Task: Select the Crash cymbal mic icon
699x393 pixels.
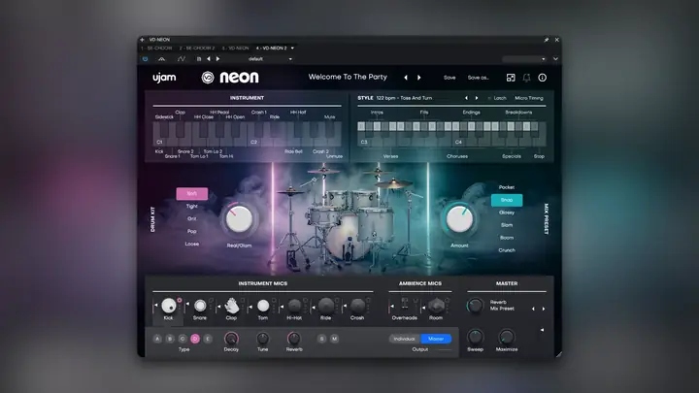Action: 357,306
